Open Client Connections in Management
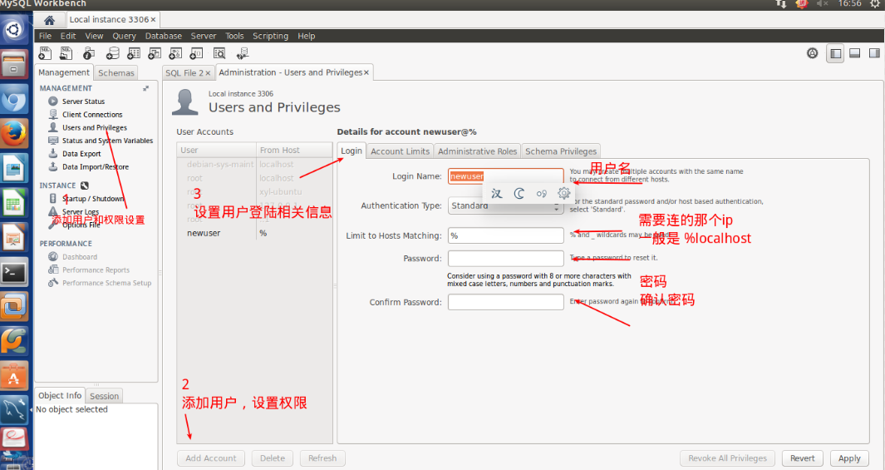 [x=92, y=114]
